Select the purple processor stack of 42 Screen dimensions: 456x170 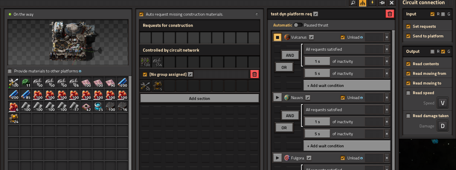(86, 106)
